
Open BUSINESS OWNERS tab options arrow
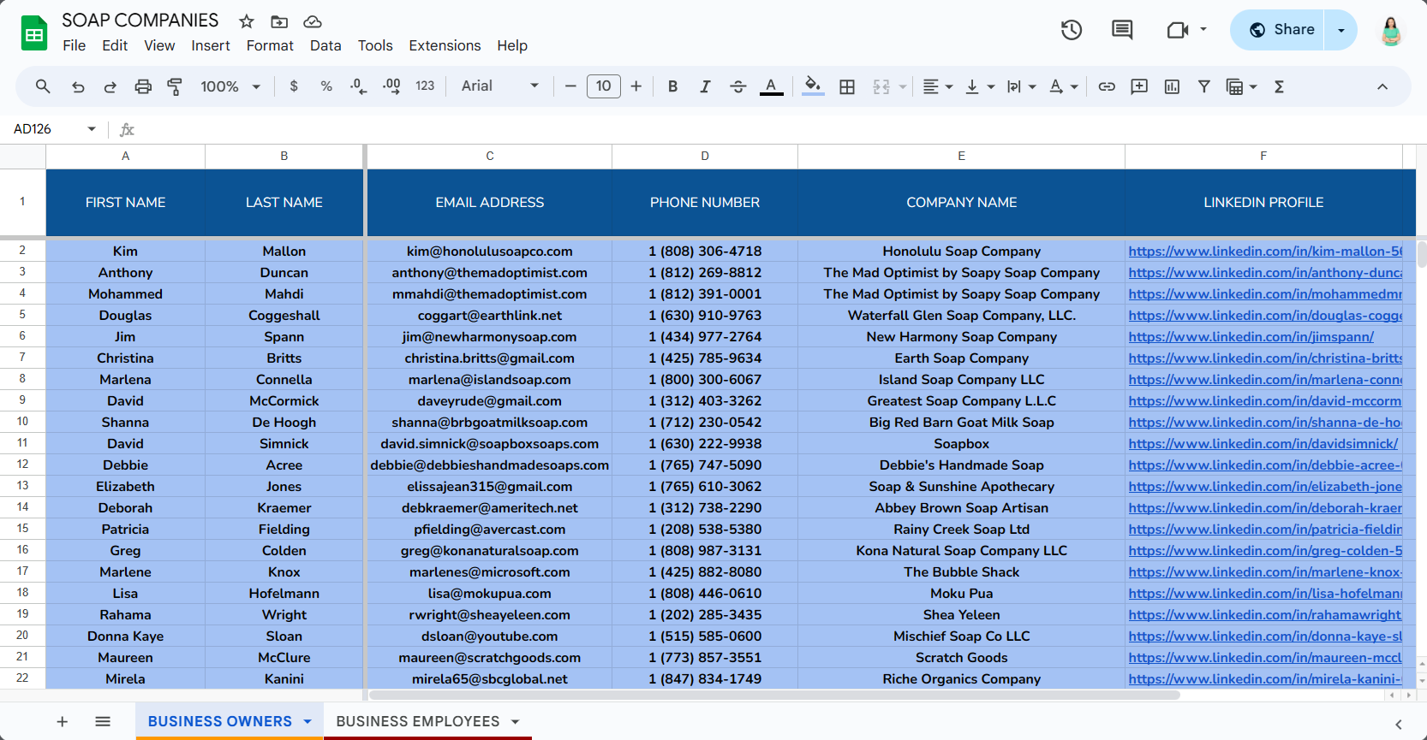point(307,721)
